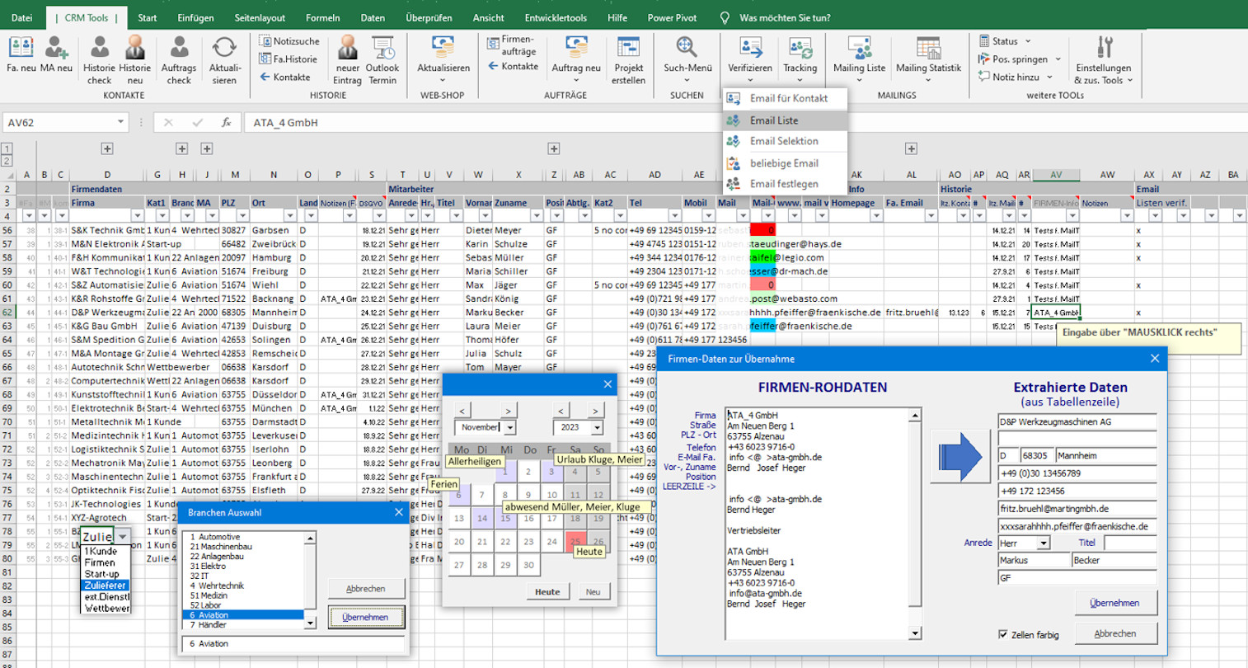The image size is (1248, 668).
Task: Click cell with Garbsen in row 56
Action: pos(274,230)
